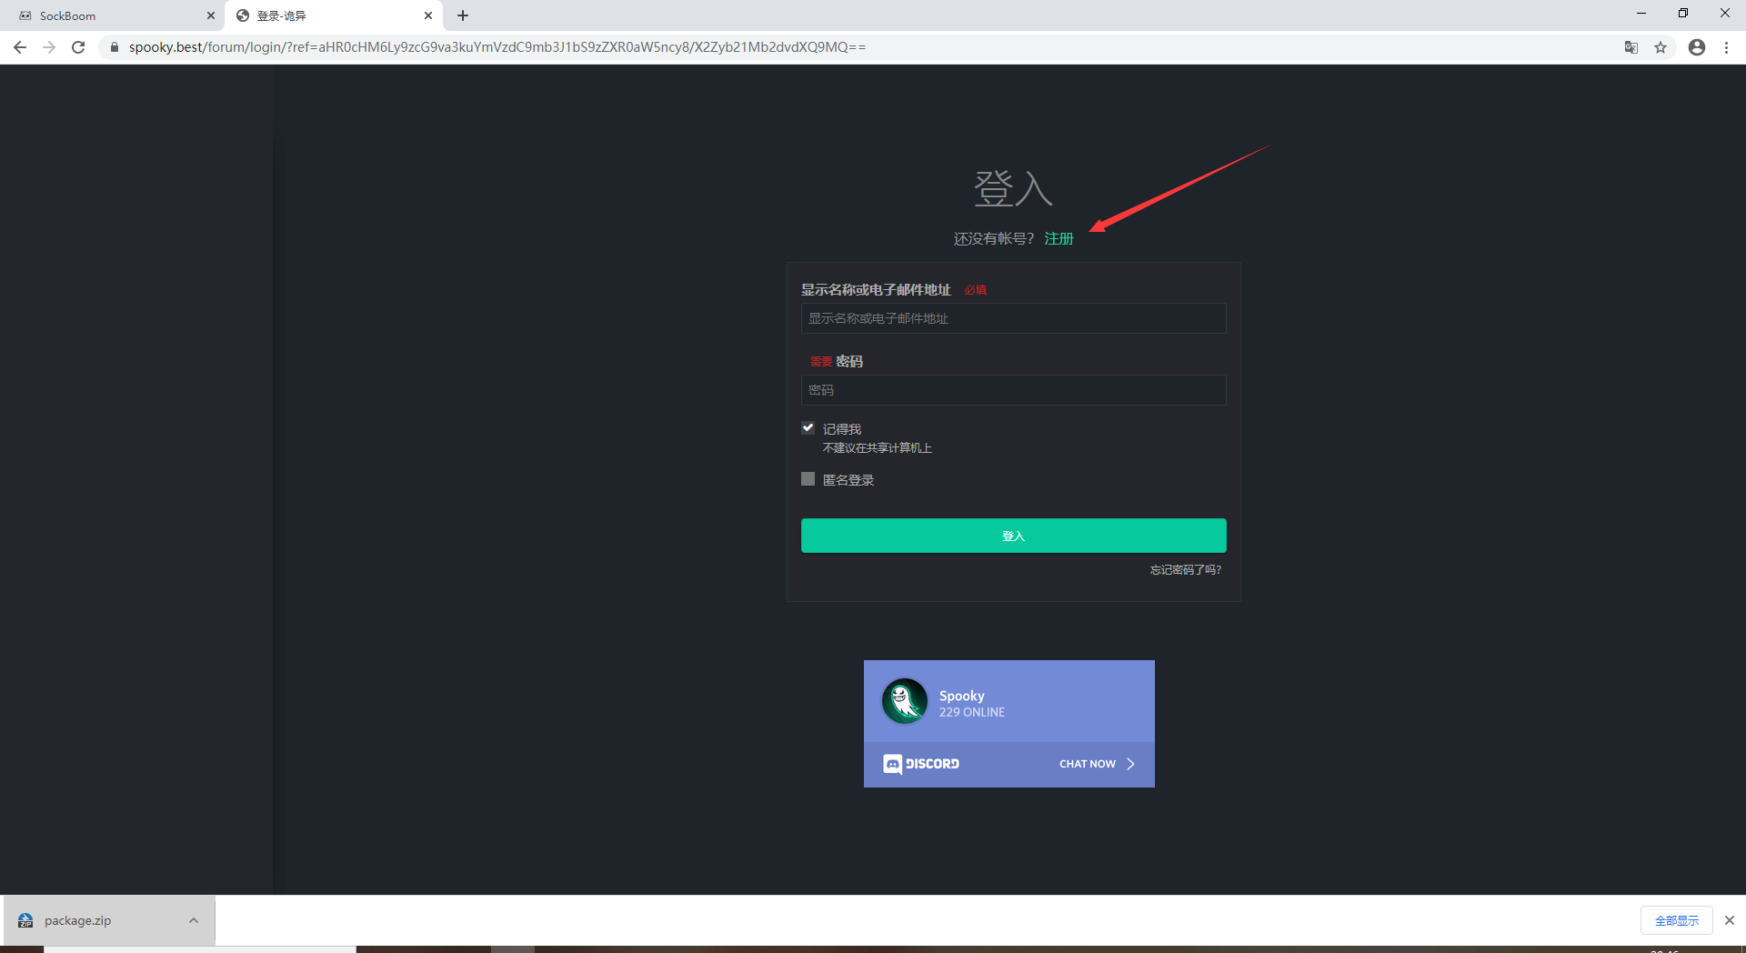
Task: Open the Chrome three-dot menu
Action: [1726, 47]
